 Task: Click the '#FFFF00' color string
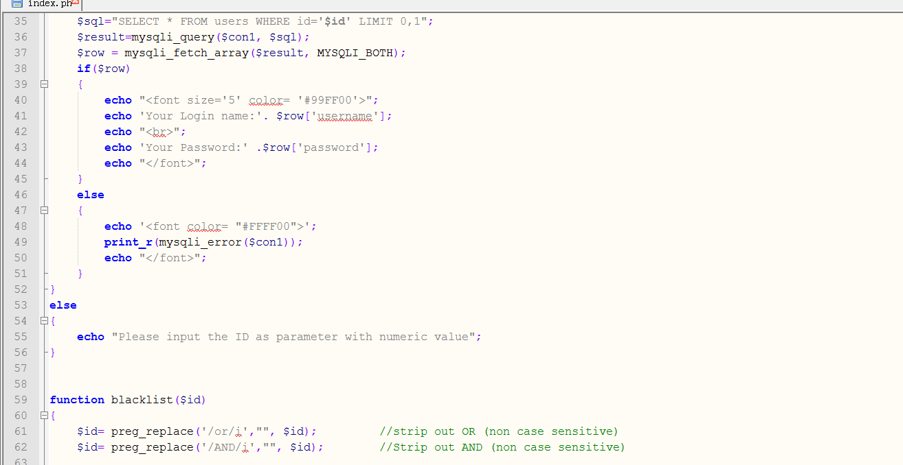coord(269,226)
